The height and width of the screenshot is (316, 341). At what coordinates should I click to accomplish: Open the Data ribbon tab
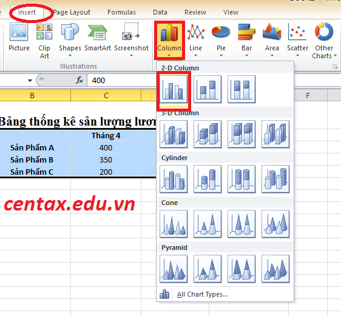coord(160,12)
